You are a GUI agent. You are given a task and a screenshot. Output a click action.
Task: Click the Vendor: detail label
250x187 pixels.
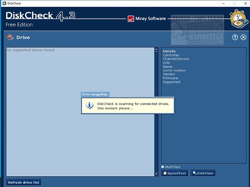point(169,74)
